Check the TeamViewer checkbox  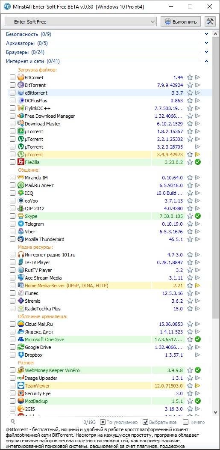pyautogui.click(x=13, y=386)
